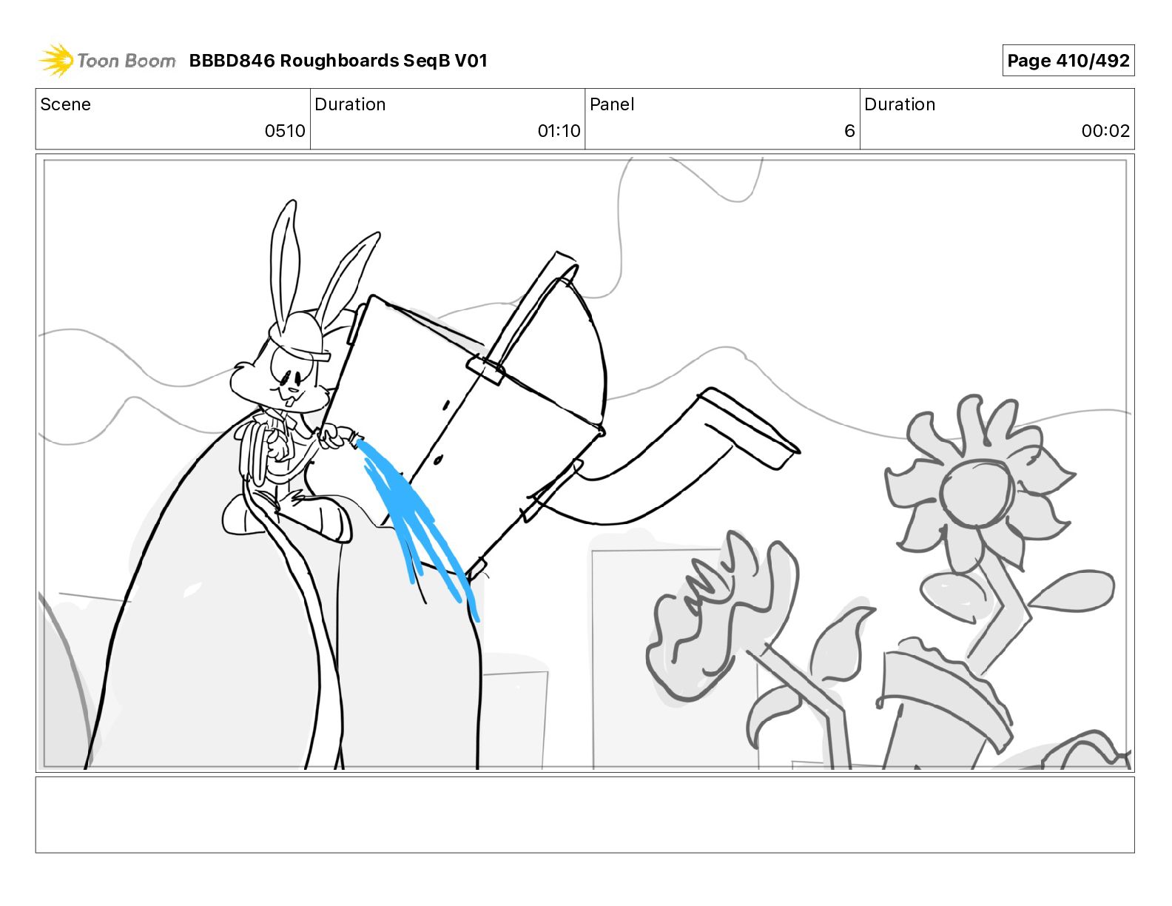Click the Scene label

coord(66,104)
